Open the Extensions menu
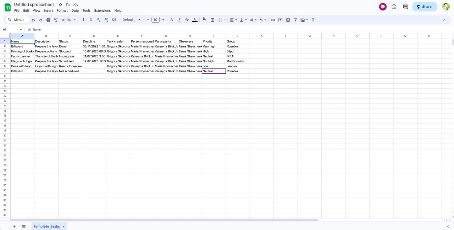454x230 pixels. tap(102, 11)
